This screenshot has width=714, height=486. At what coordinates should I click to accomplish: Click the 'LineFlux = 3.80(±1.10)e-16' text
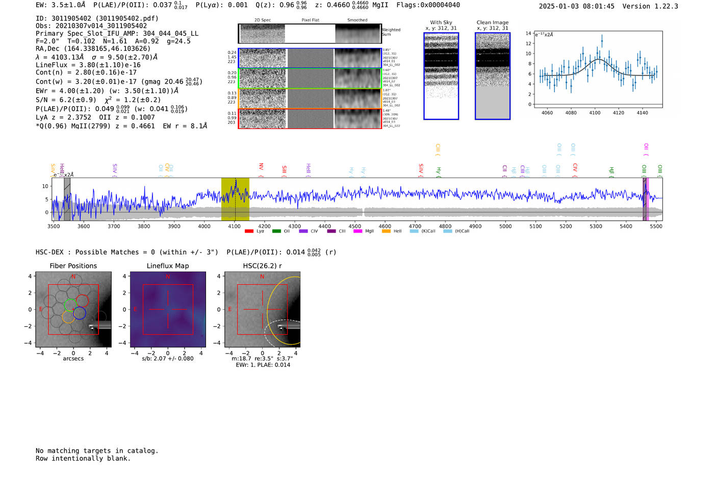(88, 65)
